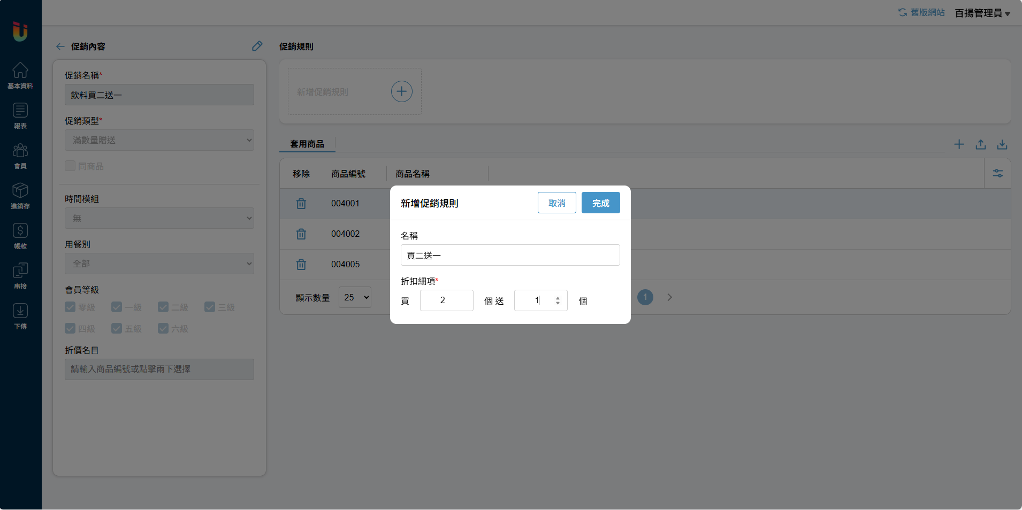Toggle the 同商品 checkbox
The image size is (1022, 510).
(70, 166)
